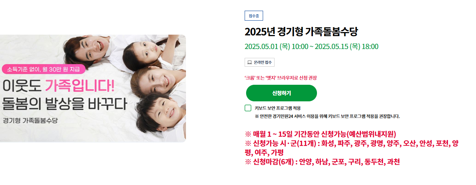Click the 신청마감(6개) notice line
Screen dimensions: 476x185
point(322,162)
